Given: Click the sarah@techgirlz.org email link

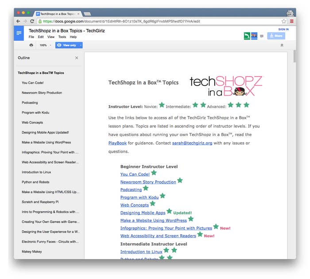Looking at the screenshot, I should point(192,143).
